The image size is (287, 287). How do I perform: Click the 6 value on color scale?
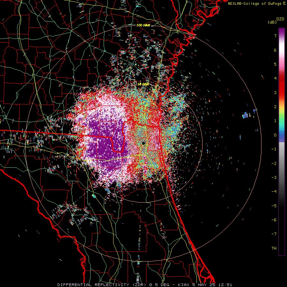click(275, 50)
